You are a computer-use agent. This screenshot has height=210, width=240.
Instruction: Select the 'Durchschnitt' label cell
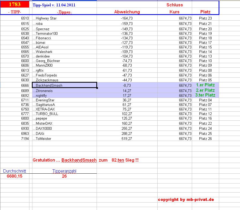tap(14, 171)
